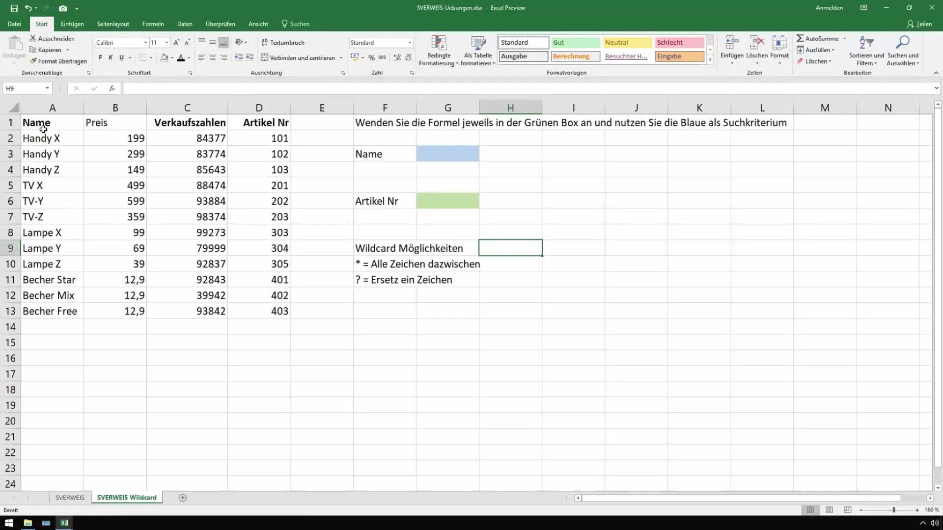Screen dimensions: 943x530
Task: Click the Teilen share button
Action: (919, 24)
